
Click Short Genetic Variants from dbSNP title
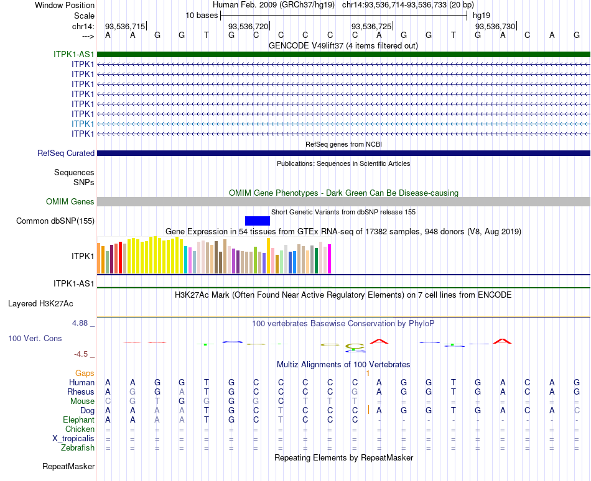coord(343,213)
